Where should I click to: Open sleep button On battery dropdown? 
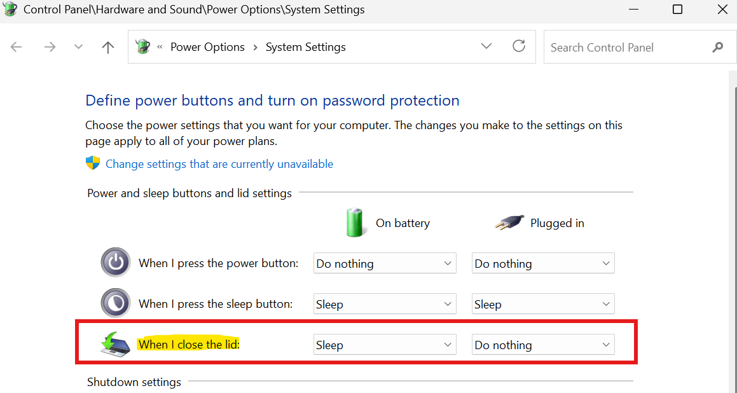(x=385, y=304)
